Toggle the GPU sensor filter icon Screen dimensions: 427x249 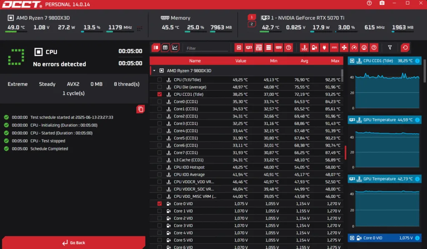point(249,47)
